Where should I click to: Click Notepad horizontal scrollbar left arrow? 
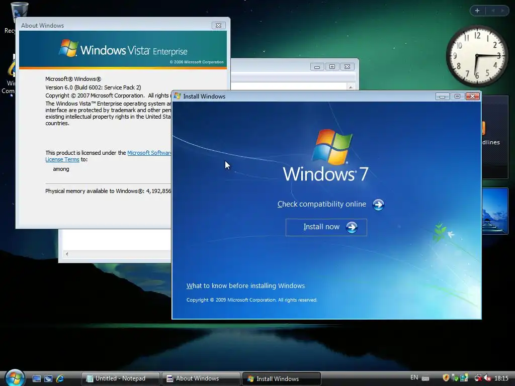pyautogui.click(x=67, y=254)
